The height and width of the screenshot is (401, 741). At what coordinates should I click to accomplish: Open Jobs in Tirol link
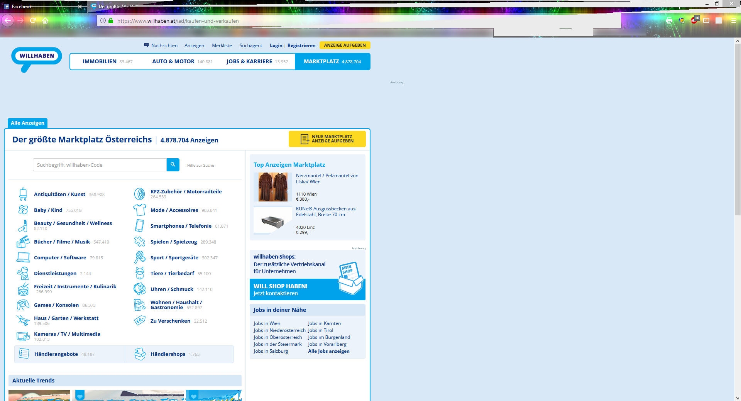pyautogui.click(x=321, y=330)
